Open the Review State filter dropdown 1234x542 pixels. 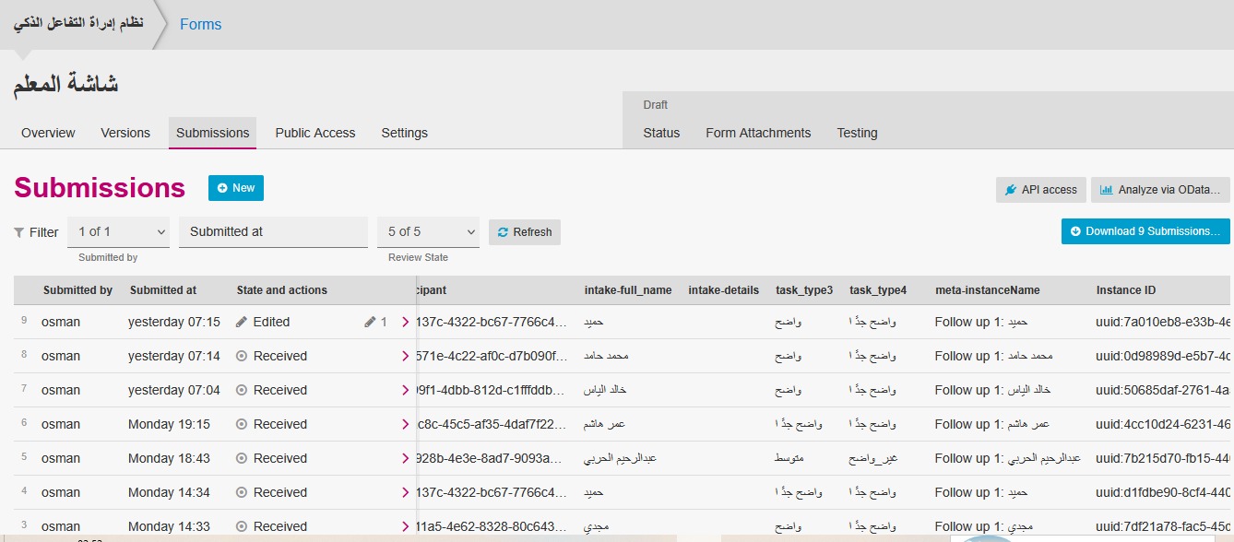[428, 231]
